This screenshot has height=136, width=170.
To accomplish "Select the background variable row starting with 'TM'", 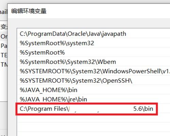I will (x=4, y=65).
